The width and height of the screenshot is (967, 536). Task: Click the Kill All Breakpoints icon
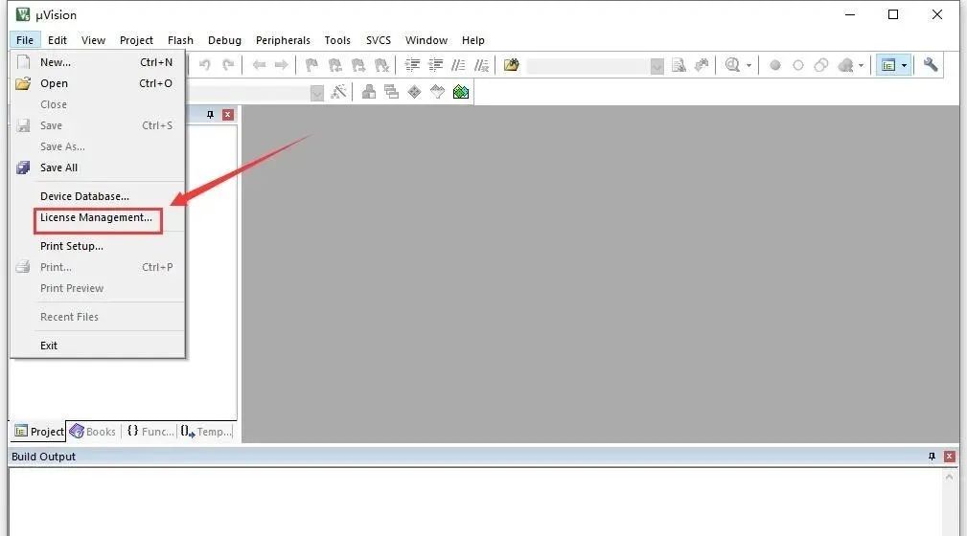[845, 65]
